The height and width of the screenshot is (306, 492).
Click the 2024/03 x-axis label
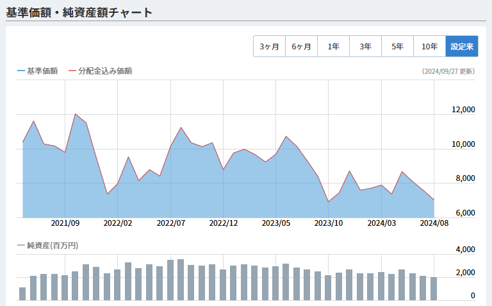click(382, 223)
